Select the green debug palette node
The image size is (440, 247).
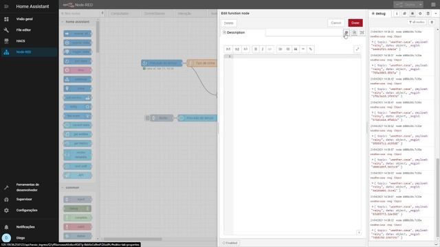tap(78, 209)
